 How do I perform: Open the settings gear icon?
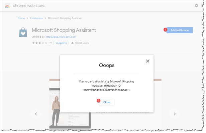[196, 5]
